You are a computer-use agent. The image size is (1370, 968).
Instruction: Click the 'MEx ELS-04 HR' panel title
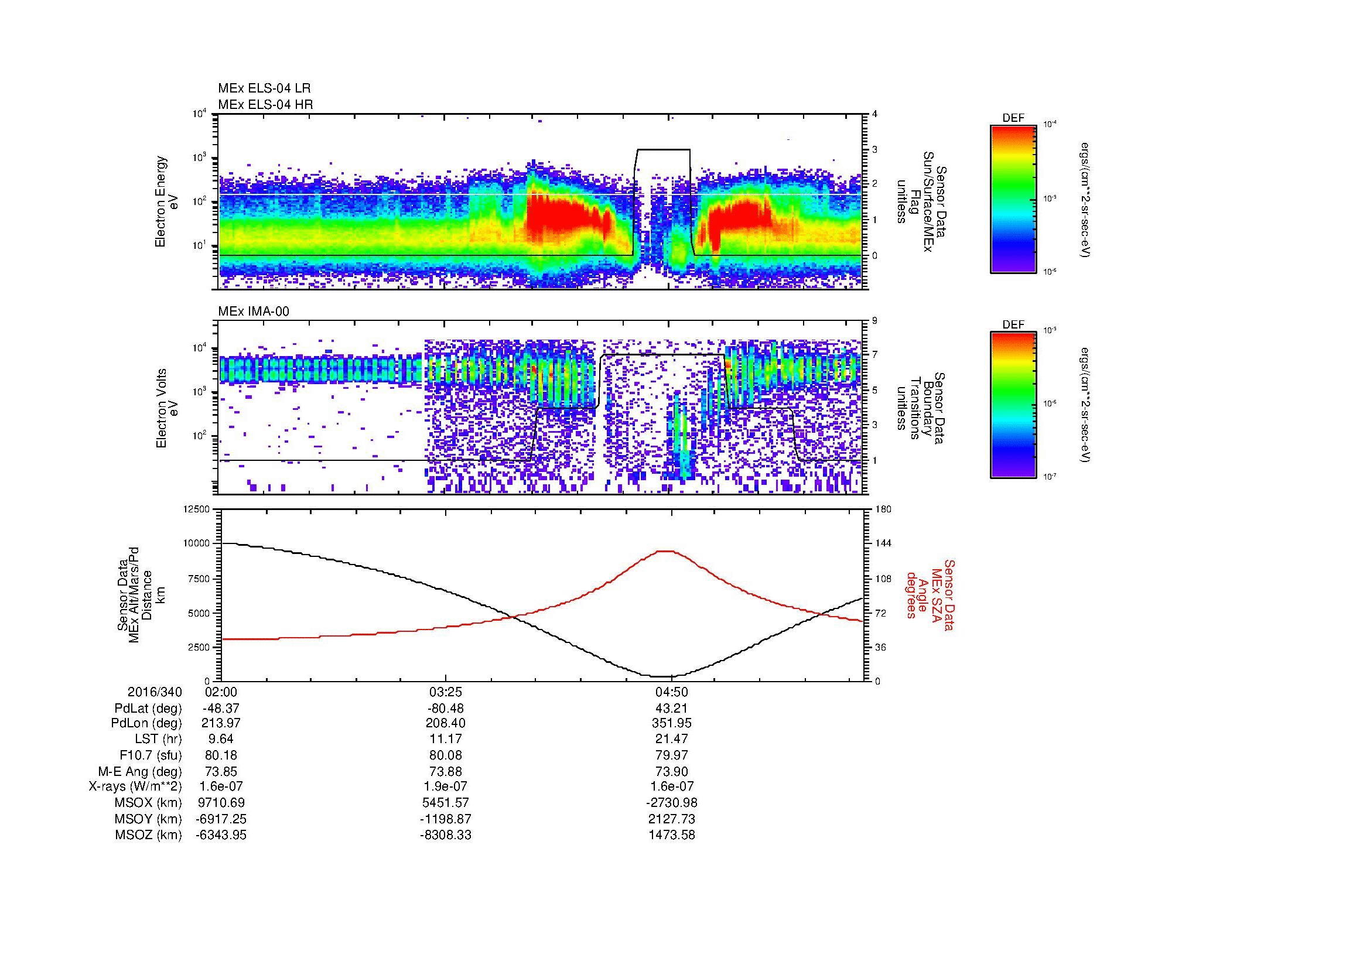pyautogui.click(x=265, y=104)
